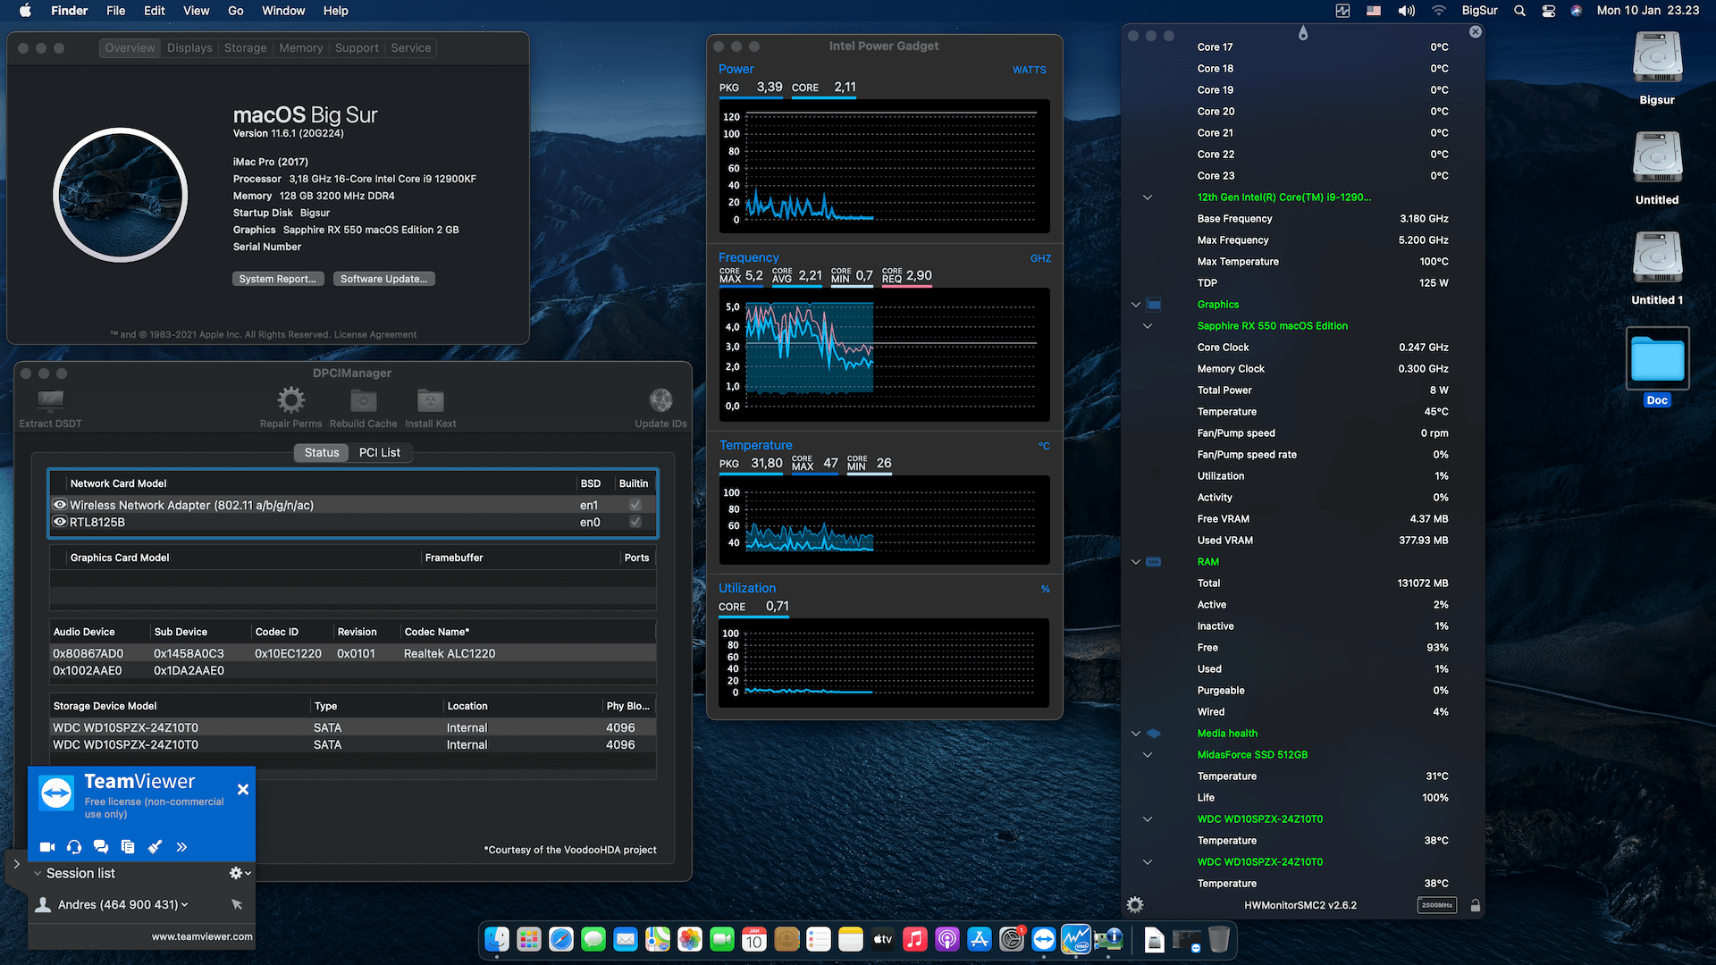
Task: Select the Install Kext icon
Action: (430, 400)
